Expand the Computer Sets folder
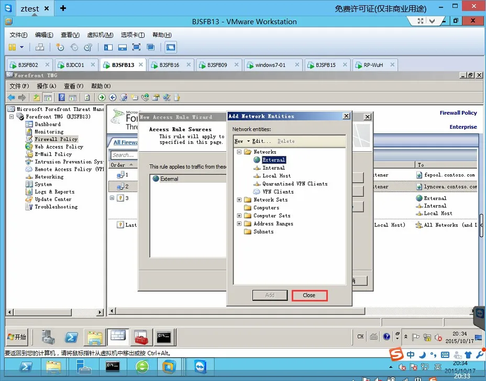This screenshot has width=486, height=381. pos(239,216)
